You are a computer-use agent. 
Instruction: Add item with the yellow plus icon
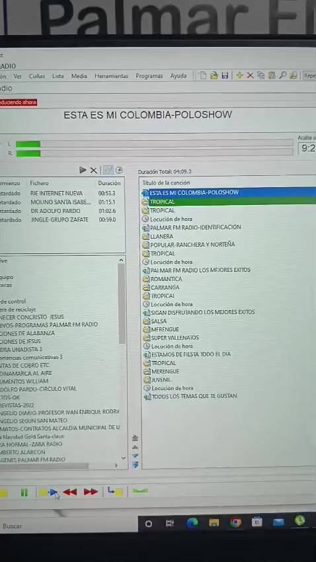240,75
